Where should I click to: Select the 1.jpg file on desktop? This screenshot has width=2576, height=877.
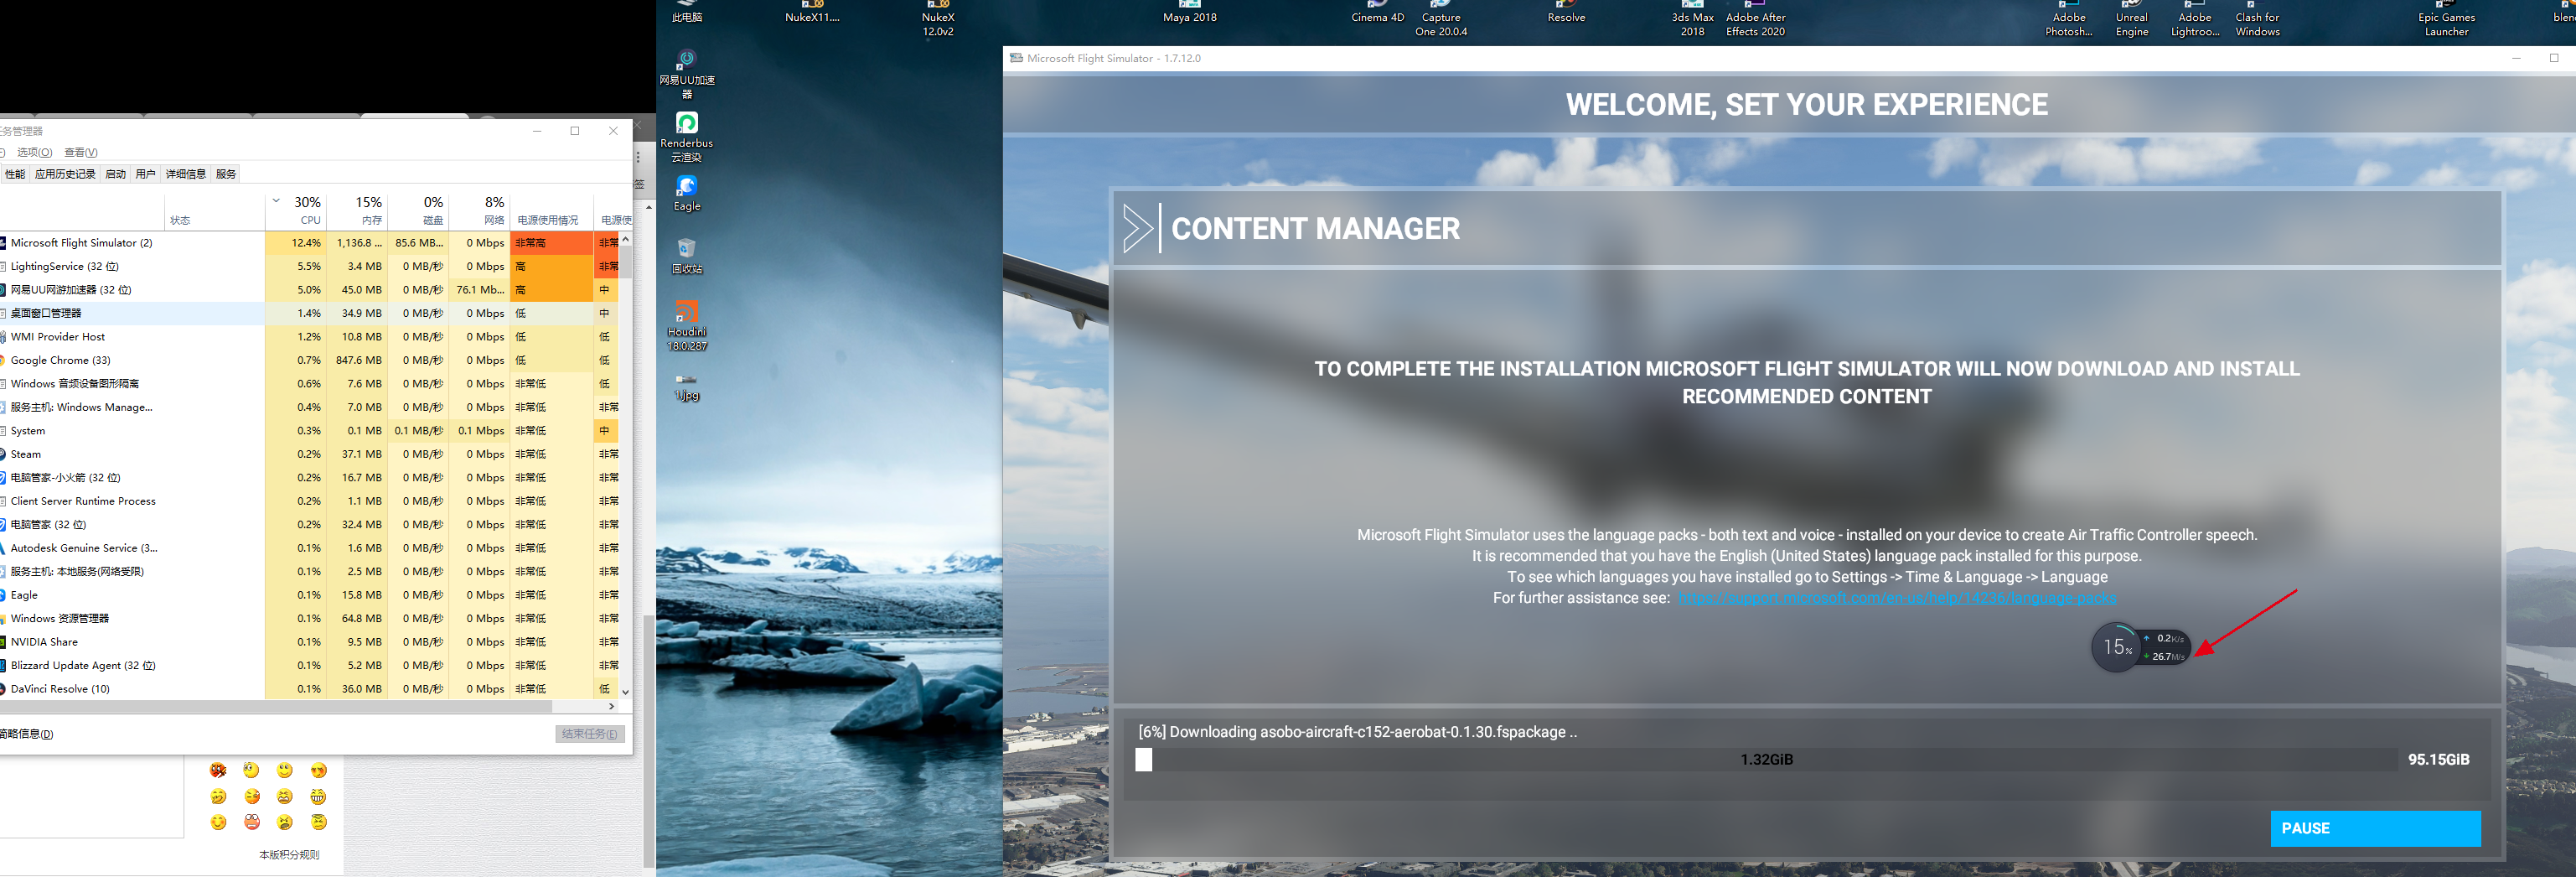tap(686, 381)
